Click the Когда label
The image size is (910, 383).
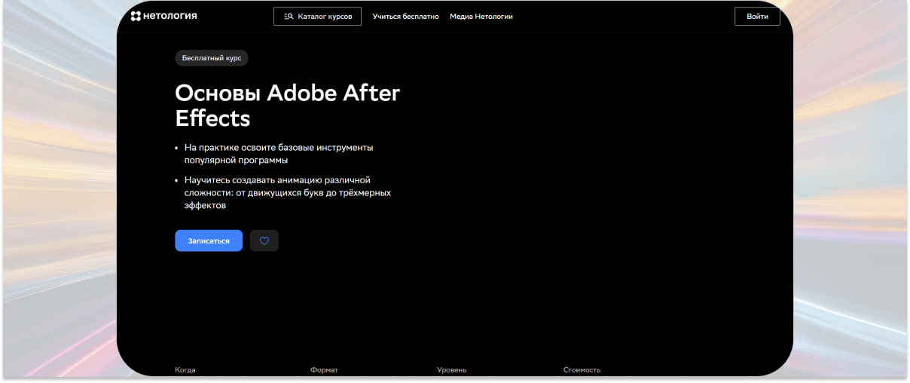point(185,370)
